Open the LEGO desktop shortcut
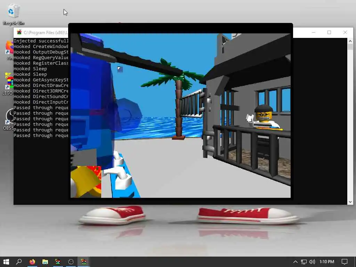Viewport: 356px width, 267px height. [8, 83]
